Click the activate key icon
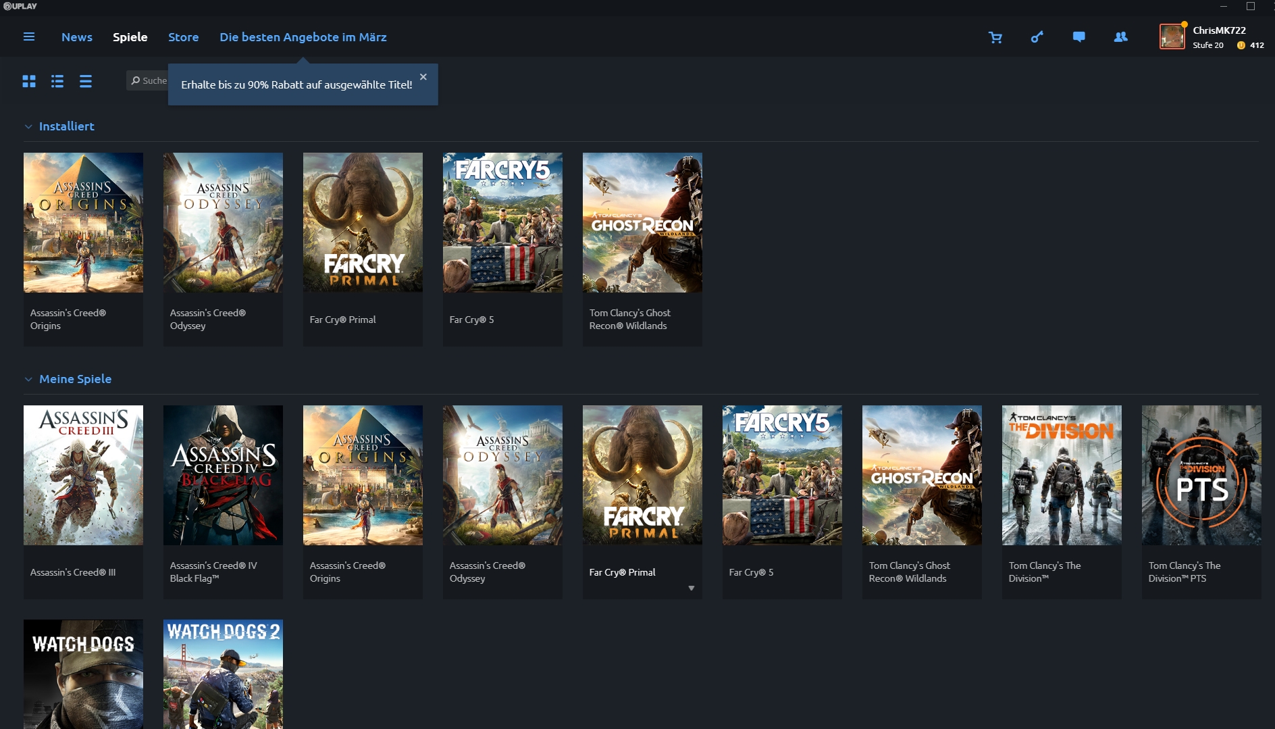Image resolution: width=1275 pixels, height=729 pixels. (1037, 37)
